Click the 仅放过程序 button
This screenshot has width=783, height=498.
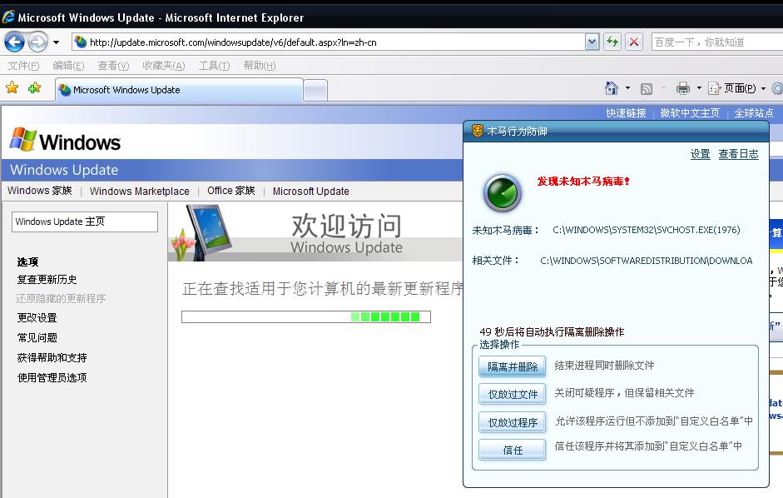(x=513, y=422)
